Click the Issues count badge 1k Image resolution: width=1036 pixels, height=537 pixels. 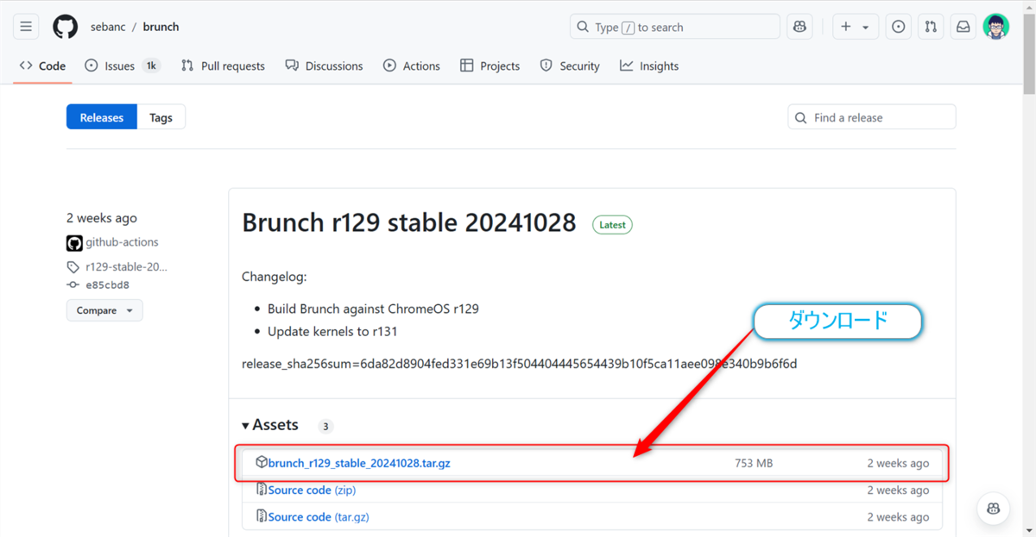[151, 66]
